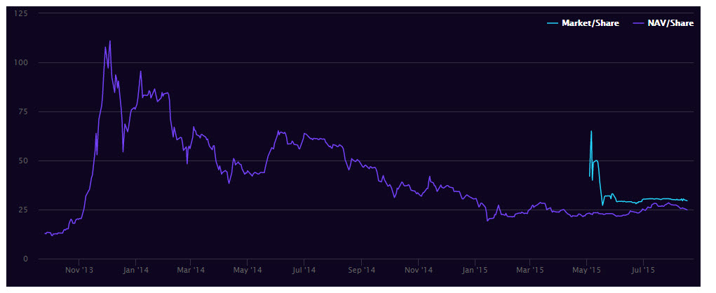Viewport: 716px width, 293px height.
Task: Click the Mar '14 date tick label
Action: [190, 270]
